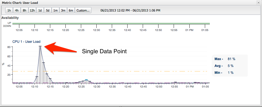This screenshot has width=262, height=107.
Task: Click the Avg 5 % statistic
Action: pos(224,66)
